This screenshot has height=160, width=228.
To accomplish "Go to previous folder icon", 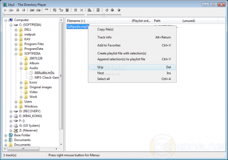I will click(32, 10).
